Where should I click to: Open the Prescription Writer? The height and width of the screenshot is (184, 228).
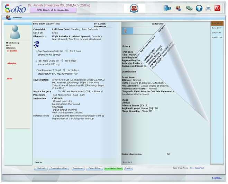tap(59, 168)
